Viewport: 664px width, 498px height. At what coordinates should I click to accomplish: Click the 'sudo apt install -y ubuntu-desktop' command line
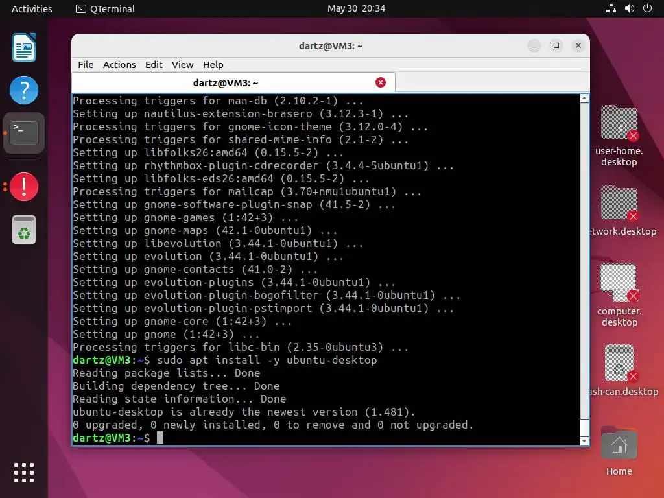pyautogui.click(x=224, y=360)
